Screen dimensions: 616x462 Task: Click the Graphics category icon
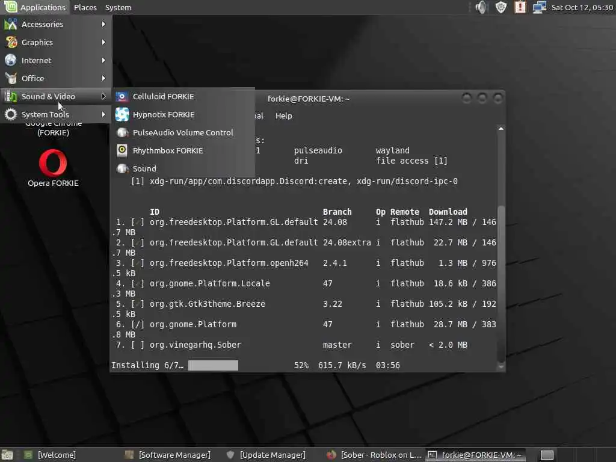click(11, 42)
